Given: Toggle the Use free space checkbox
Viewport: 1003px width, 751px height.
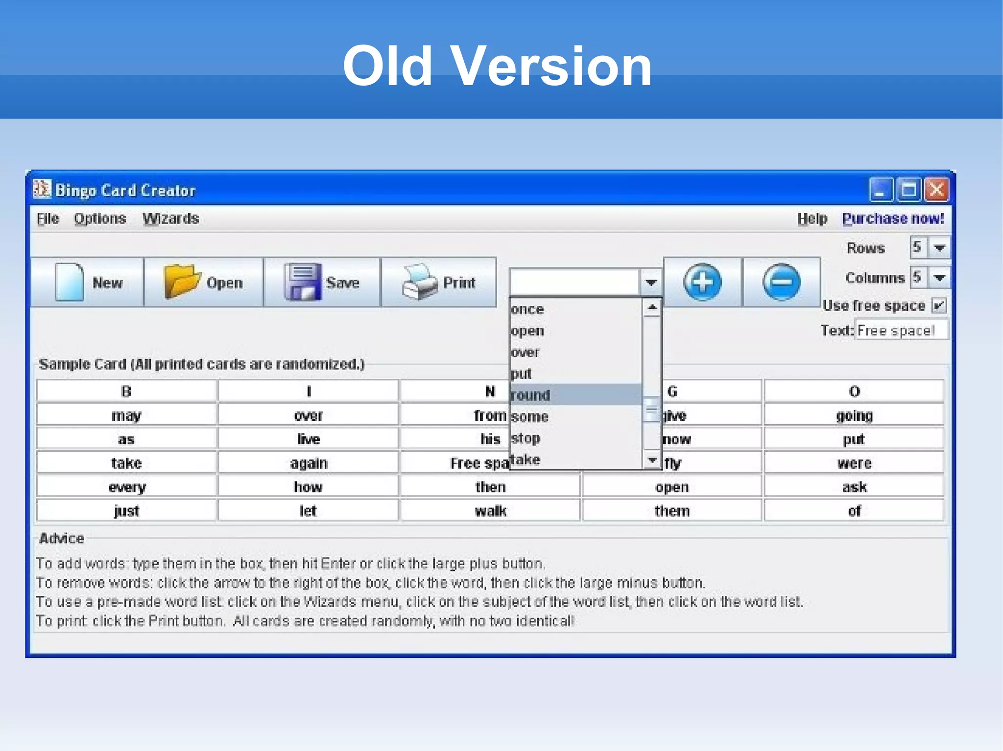Looking at the screenshot, I should 939,306.
